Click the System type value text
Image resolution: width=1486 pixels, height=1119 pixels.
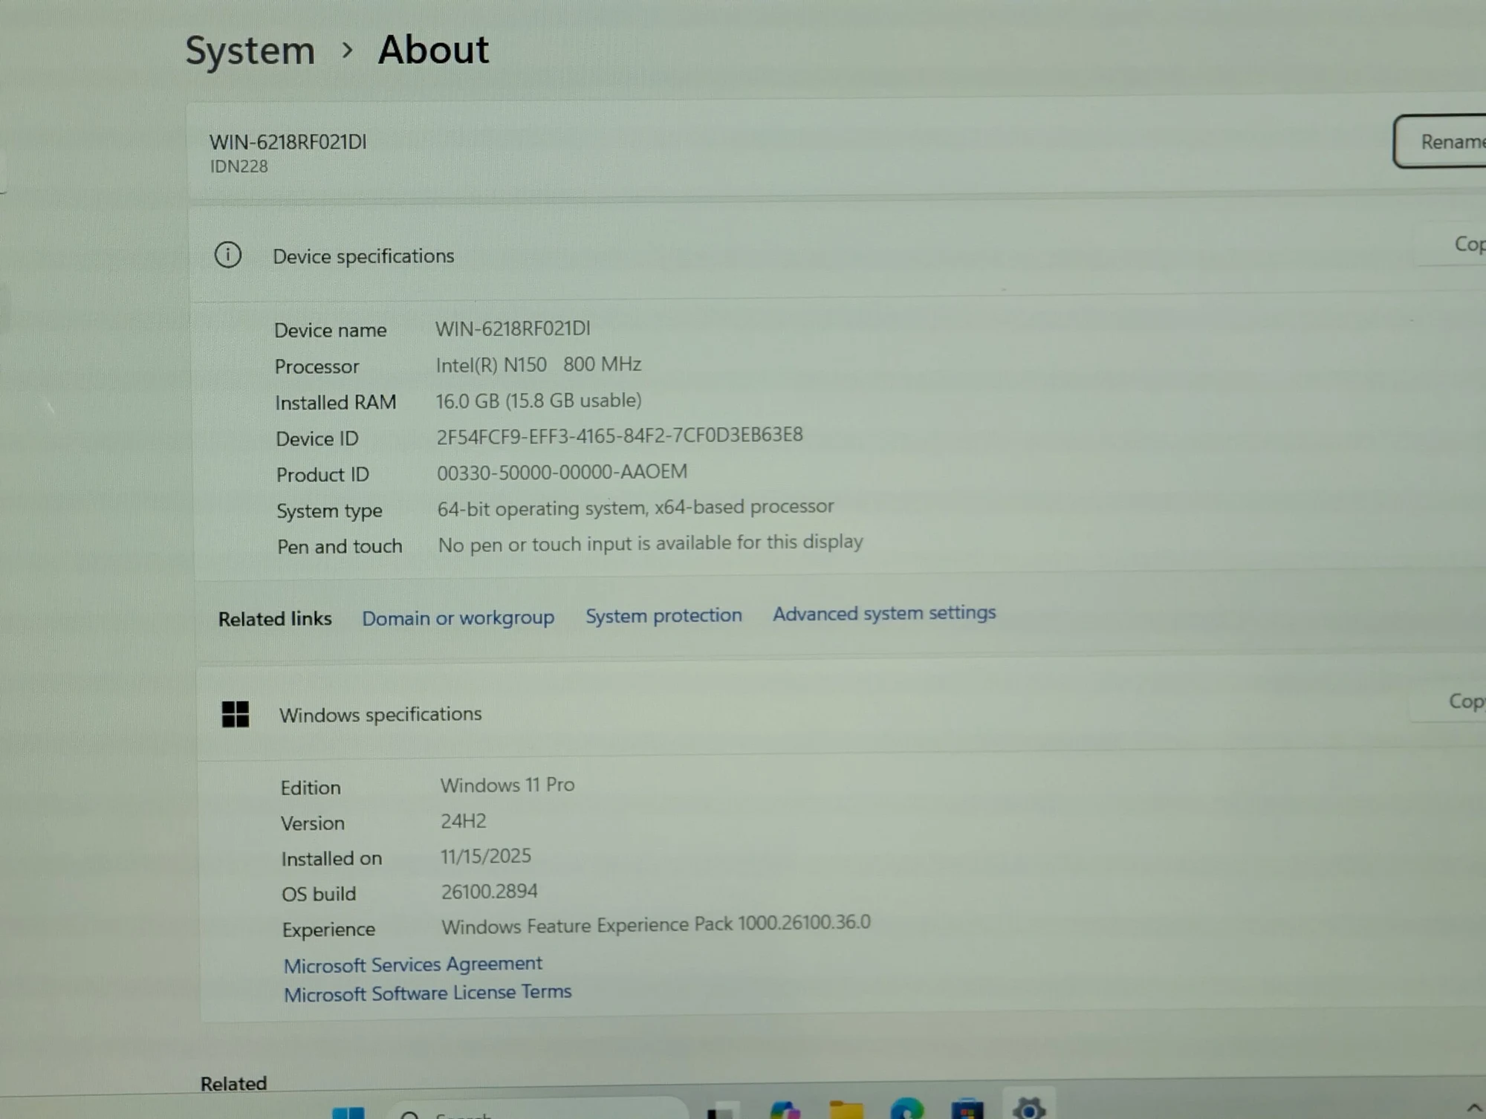635,507
